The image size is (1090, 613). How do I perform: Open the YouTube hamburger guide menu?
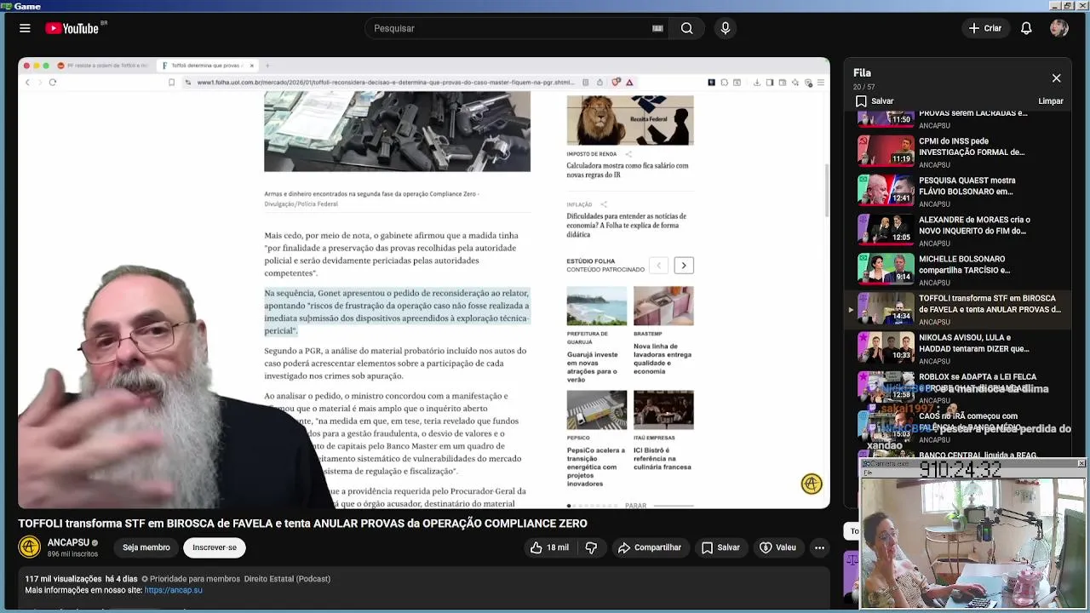(x=25, y=28)
